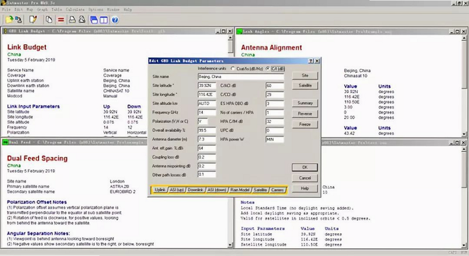Select the Co/Io (dB/Hz) interference units option
This screenshot has width=469, height=256.
(233, 69)
